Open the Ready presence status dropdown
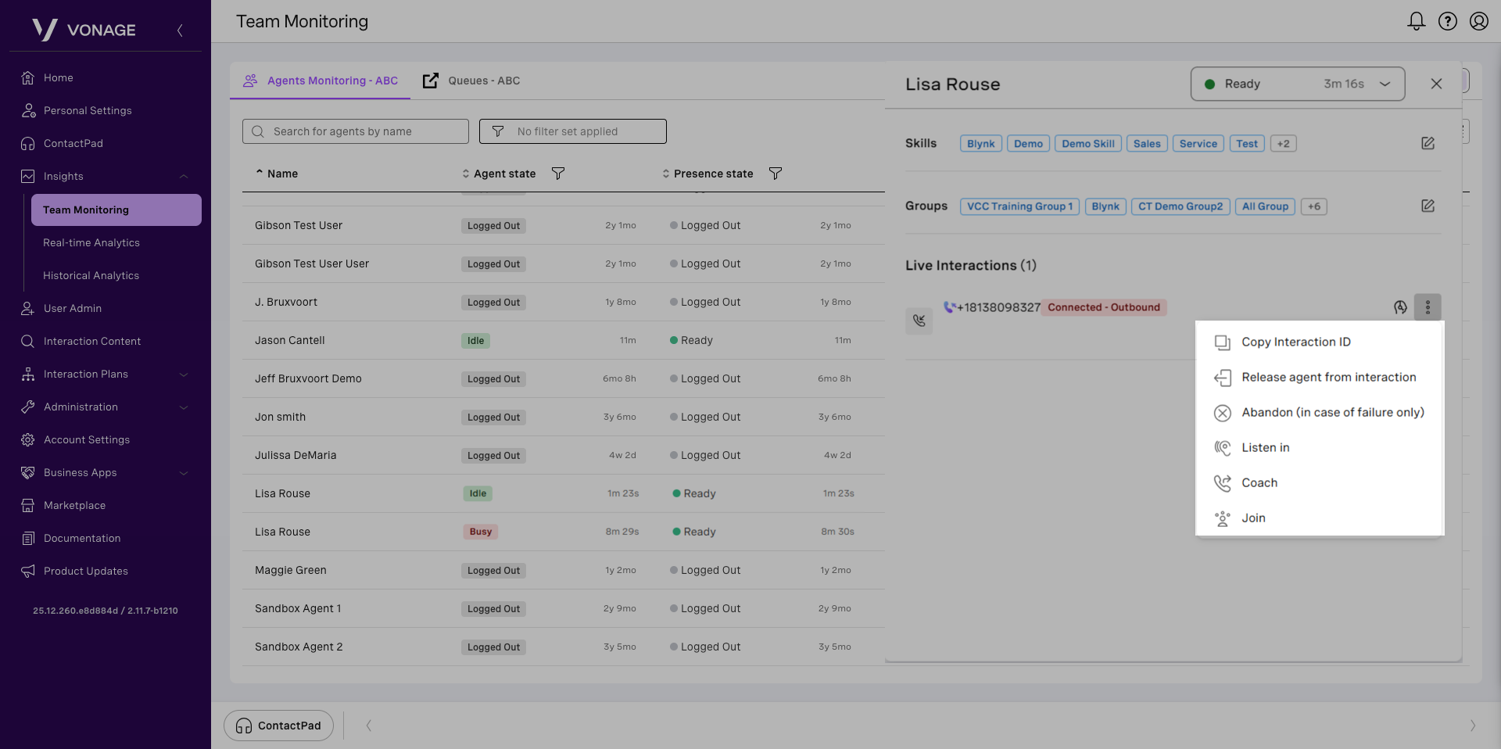This screenshot has width=1501, height=749. [x=1297, y=84]
